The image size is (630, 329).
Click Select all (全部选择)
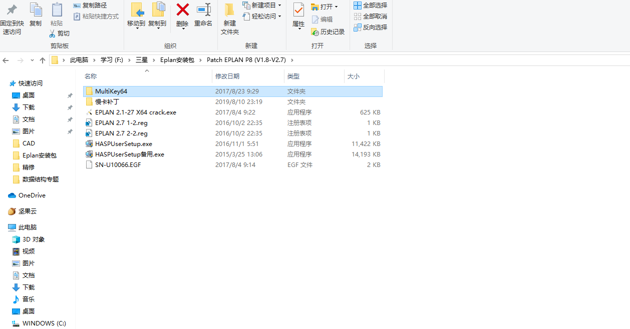pos(370,5)
